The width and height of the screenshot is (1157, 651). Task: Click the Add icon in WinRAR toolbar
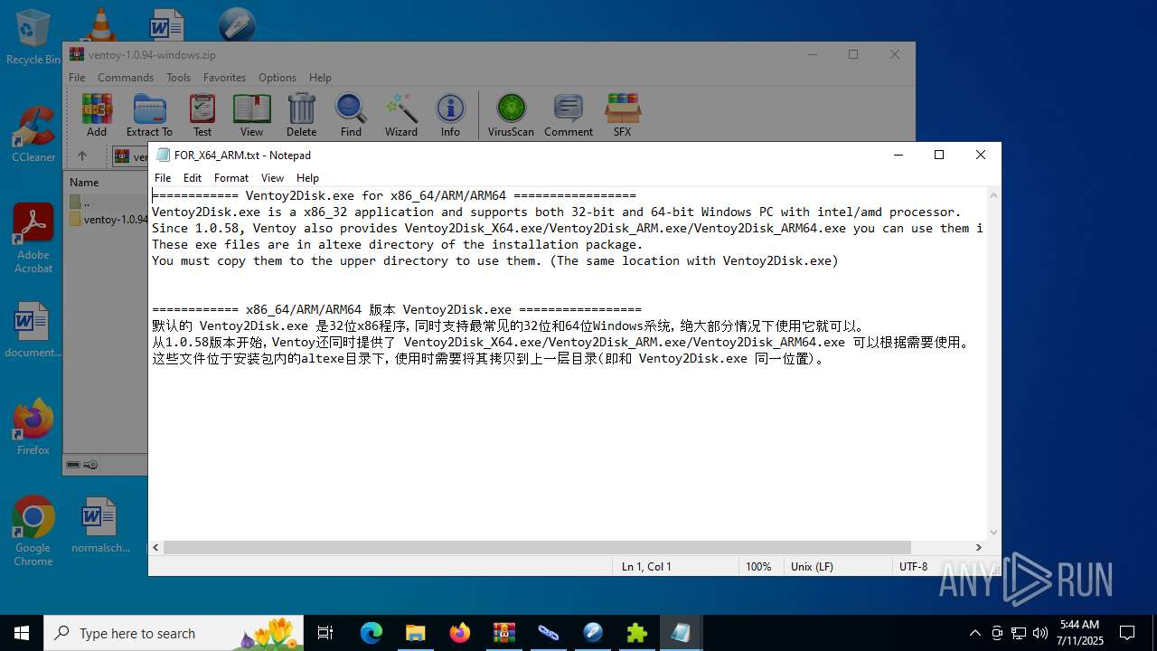(x=97, y=115)
